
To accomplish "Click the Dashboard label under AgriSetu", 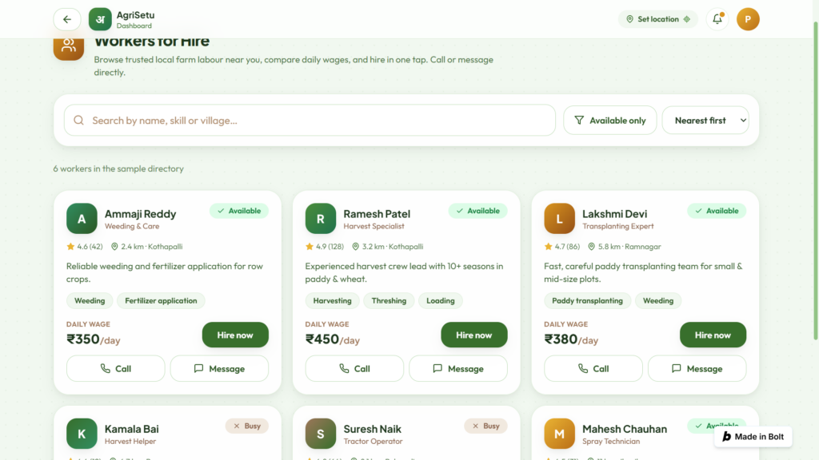I will [x=134, y=26].
